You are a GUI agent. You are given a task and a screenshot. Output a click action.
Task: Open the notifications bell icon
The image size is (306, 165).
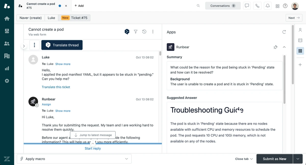(x=268, y=6)
